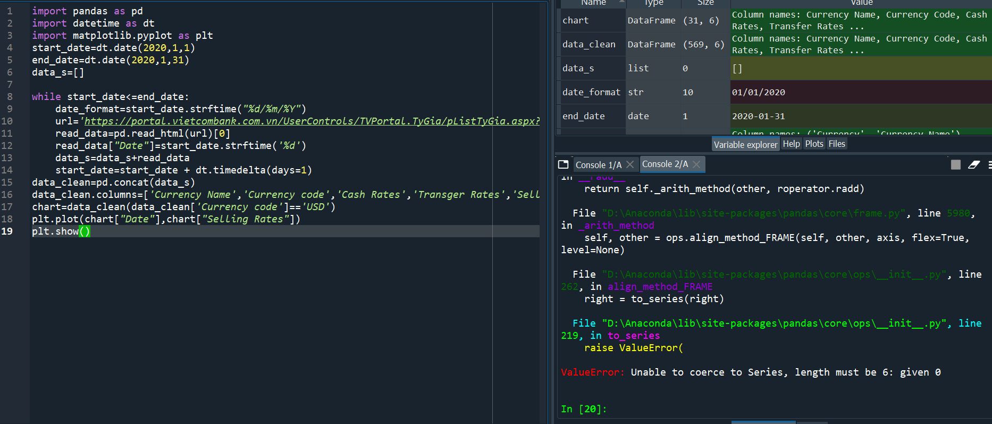Switch to the Variable explorer tab
This screenshot has width=992, height=424.
point(746,144)
